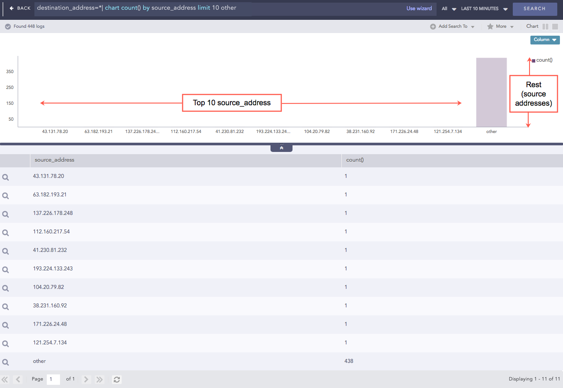
Task: Open the All repositories selector
Action: 448,9
